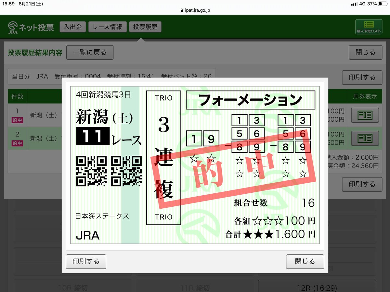
Task: Click the 日本海ステークス race name
Action: (102, 216)
